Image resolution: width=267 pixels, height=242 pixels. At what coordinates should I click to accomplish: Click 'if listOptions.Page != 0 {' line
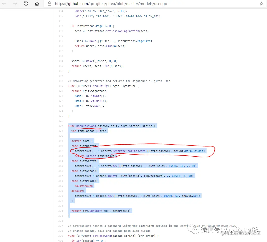point(93,26)
